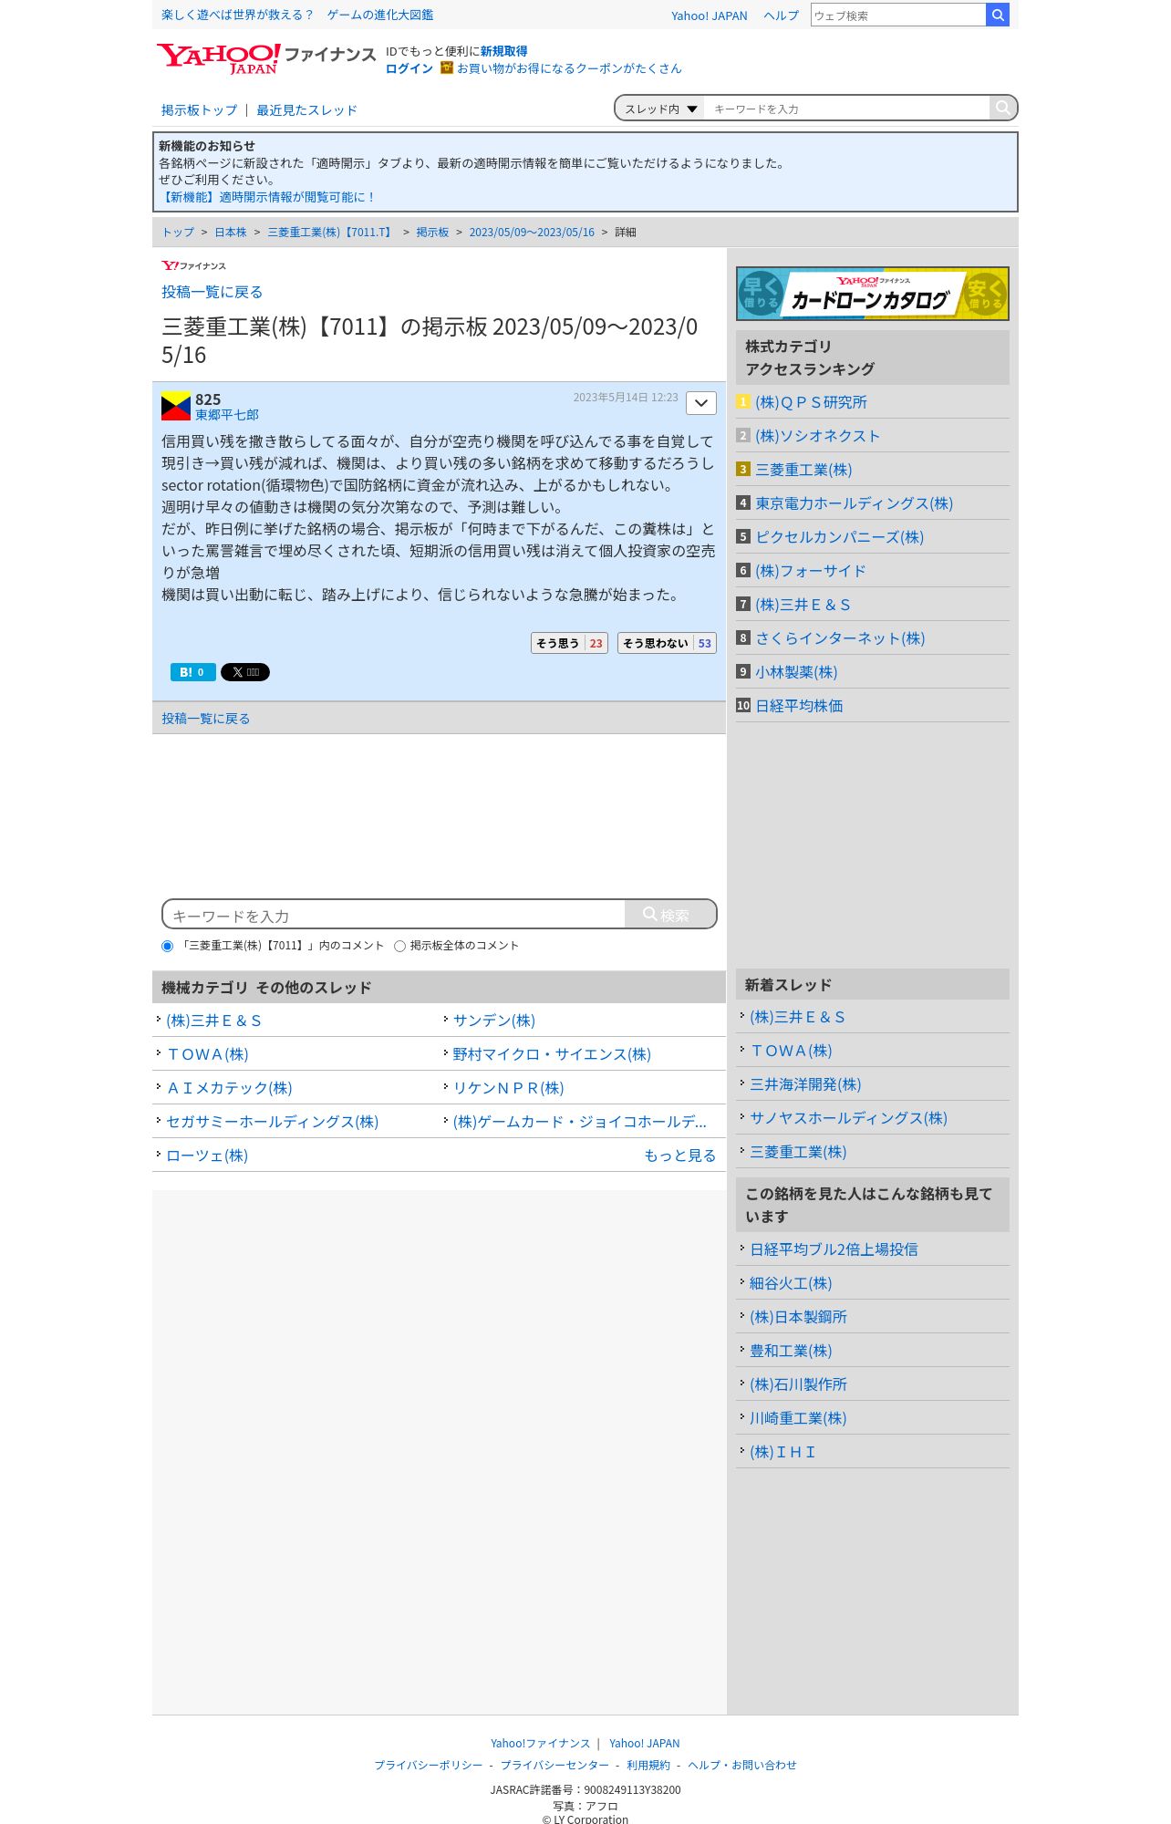Open ＡＩメカテック(株) thread link
1171x1824 pixels.
[229, 1088]
